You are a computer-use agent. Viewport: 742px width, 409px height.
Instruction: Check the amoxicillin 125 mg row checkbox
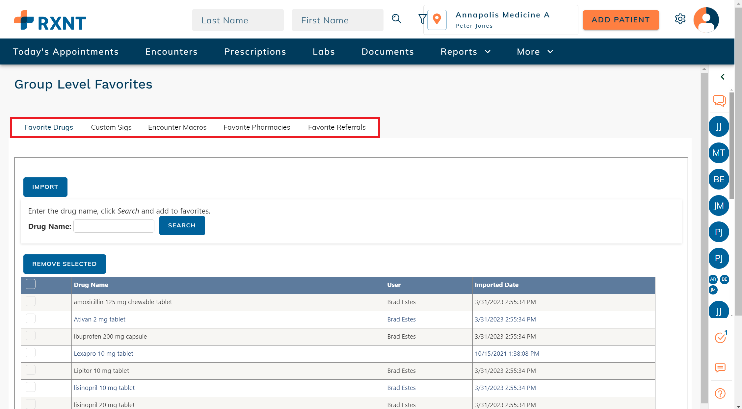tap(31, 301)
